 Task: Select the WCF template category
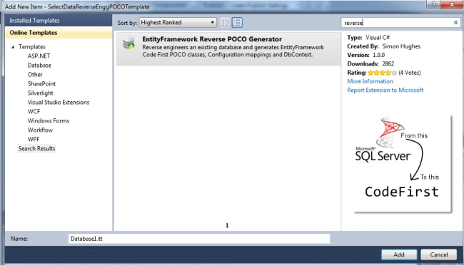pyautogui.click(x=34, y=111)
